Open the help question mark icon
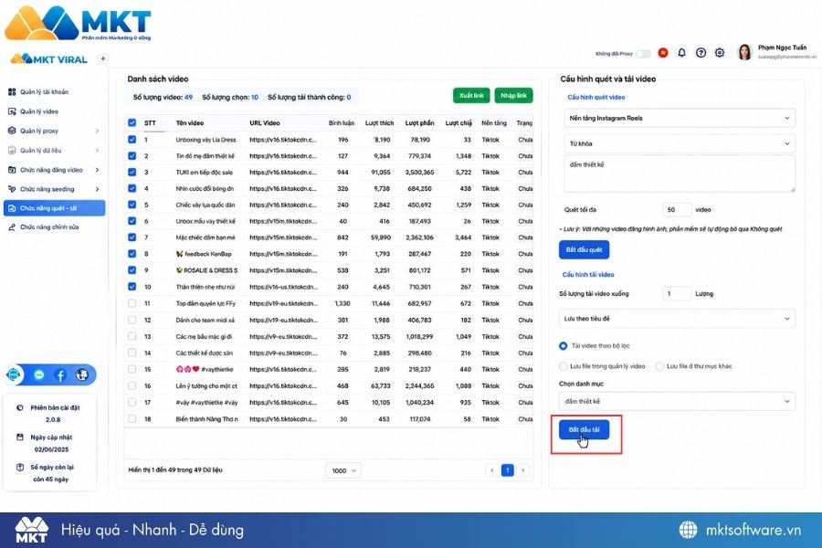822x548 pixels. coord(701,52)
